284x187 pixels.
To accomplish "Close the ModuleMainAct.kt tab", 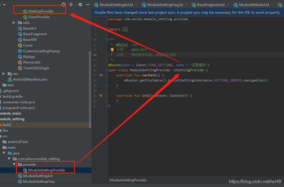I will click(272, 5).
